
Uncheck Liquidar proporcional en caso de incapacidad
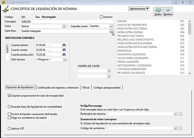(x=9, y=96)
